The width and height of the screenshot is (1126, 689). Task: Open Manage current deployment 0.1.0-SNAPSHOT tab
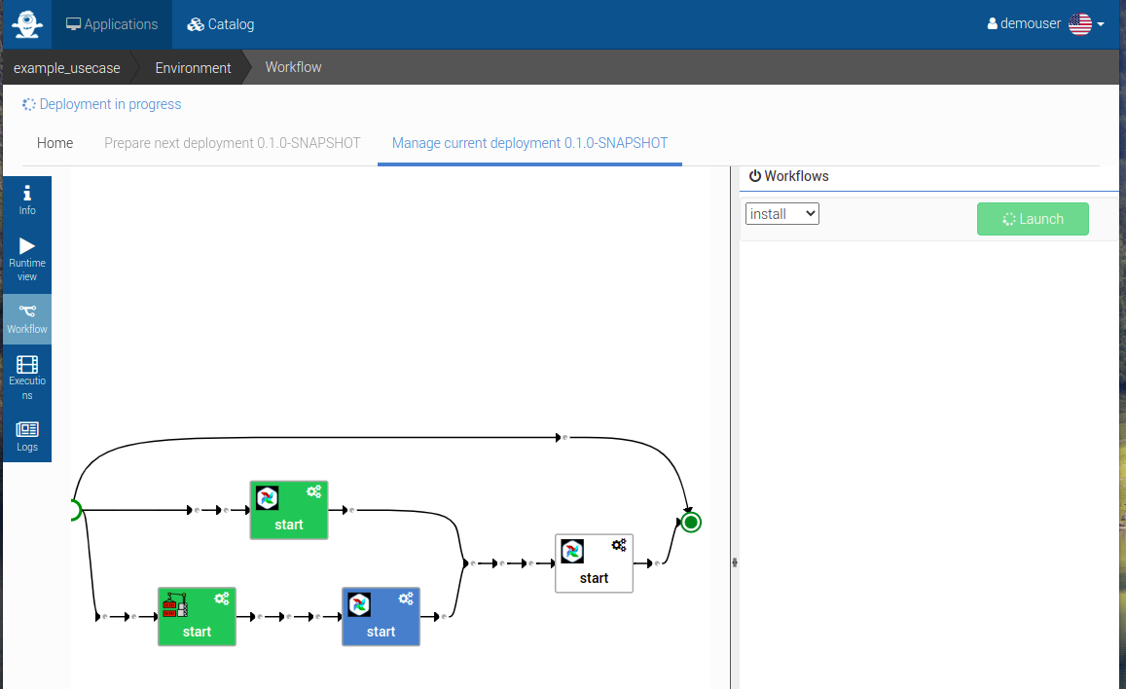pos(530,143)
